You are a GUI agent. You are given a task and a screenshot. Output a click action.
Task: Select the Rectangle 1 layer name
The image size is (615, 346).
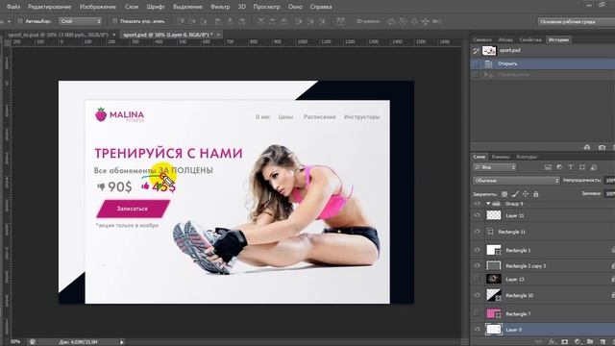(x=518, y=250)
